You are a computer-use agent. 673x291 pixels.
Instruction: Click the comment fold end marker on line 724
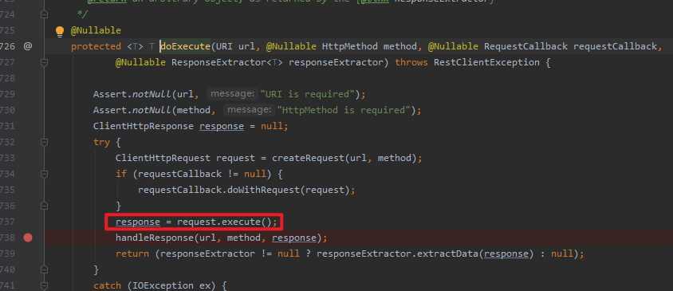tap(44, 14)
